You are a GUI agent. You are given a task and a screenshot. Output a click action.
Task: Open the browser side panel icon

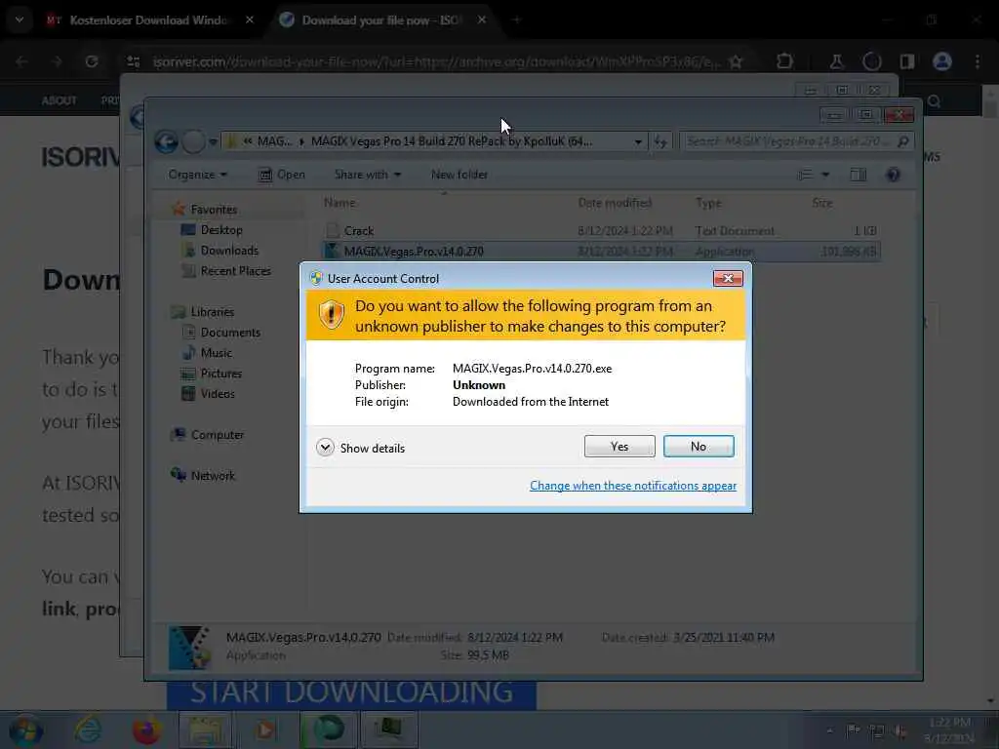(x=906, y=61)
